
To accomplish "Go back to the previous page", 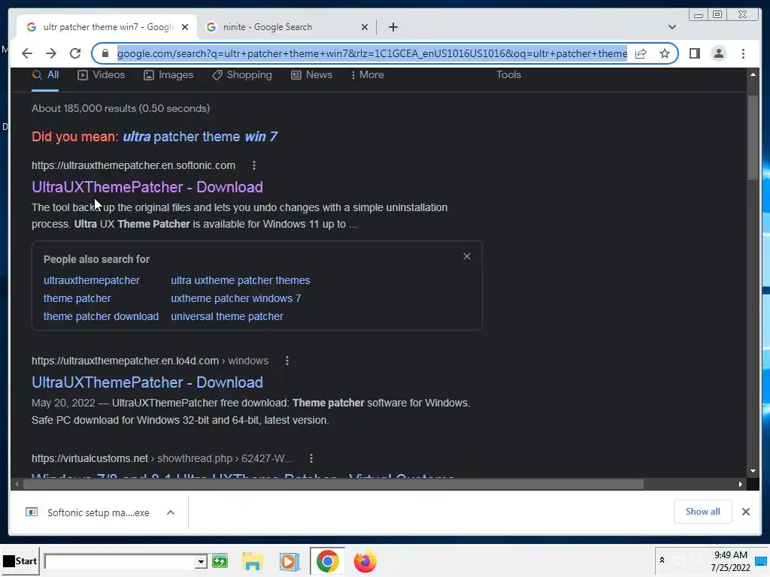I will pos(27,53).
